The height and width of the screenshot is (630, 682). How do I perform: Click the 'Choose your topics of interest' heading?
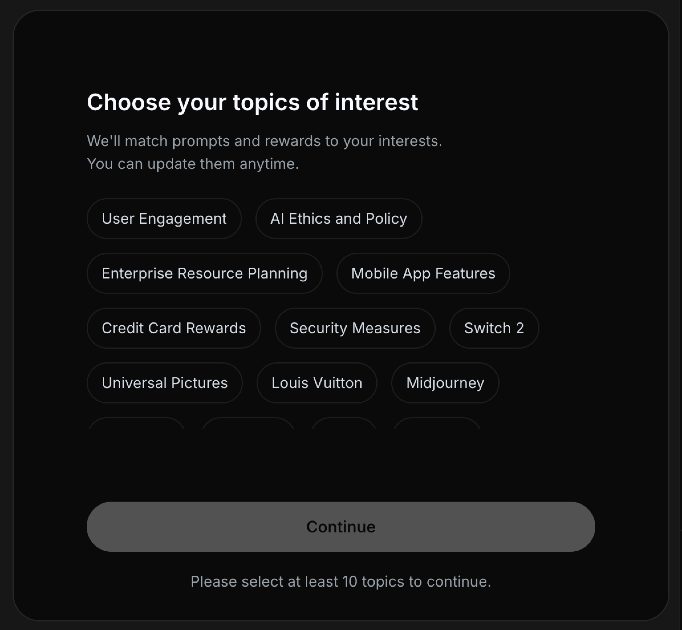click(252, 102)
